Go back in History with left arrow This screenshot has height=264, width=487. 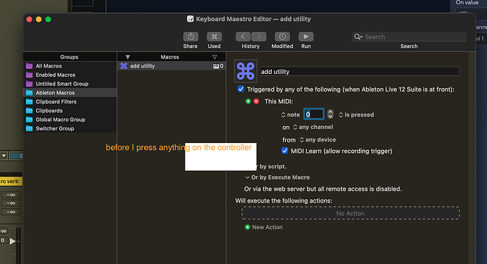pos(243,37)
